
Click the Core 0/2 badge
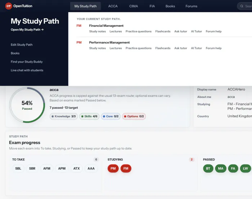point(111,116)
